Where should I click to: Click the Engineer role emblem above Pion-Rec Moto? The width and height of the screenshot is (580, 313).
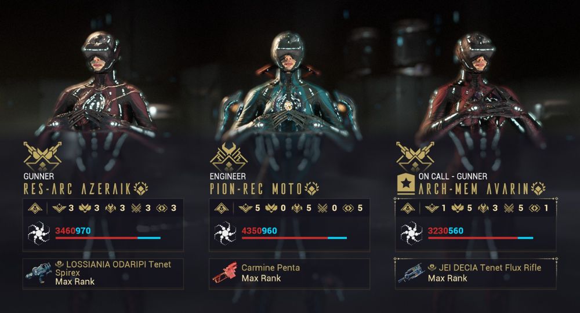229,156
